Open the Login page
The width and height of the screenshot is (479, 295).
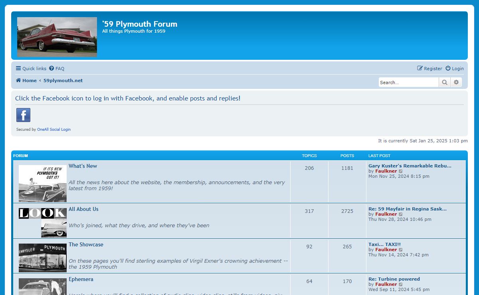455,69
